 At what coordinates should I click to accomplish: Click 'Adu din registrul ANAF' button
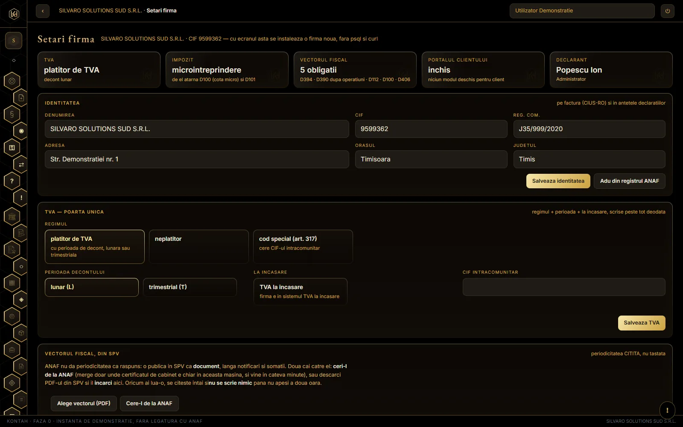click(x=630, y=181)
